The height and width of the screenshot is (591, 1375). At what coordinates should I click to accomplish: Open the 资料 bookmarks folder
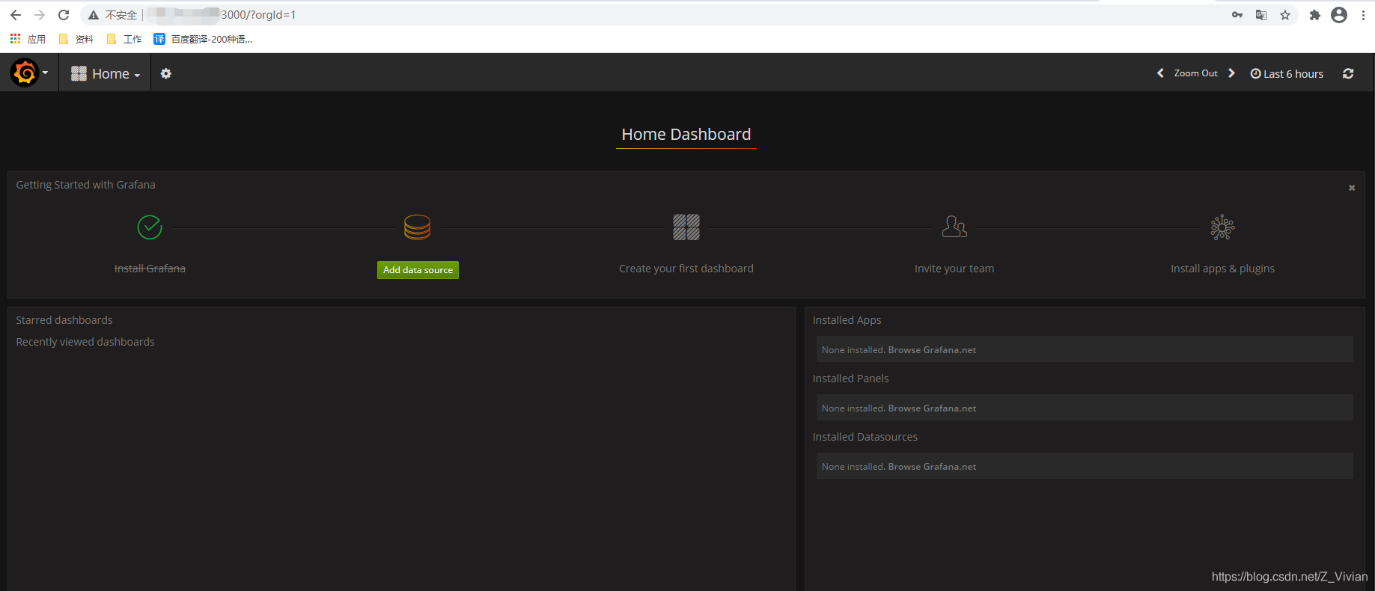click(x=76, y=39)
